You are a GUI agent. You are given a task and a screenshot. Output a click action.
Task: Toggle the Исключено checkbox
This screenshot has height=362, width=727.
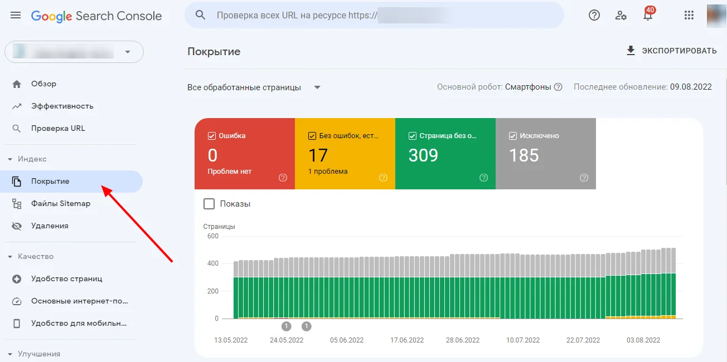[x=513, y=136]
